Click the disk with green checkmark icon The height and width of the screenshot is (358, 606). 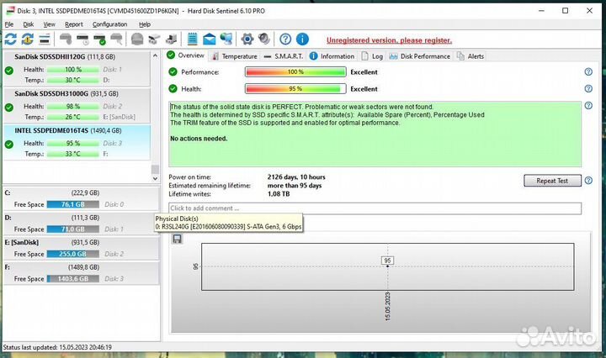99,39
